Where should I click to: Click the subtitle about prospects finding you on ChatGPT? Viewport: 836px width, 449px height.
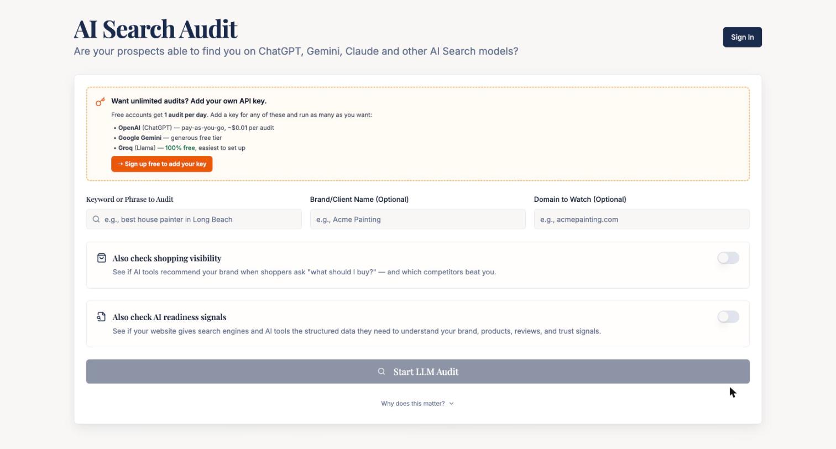point(296,51)
